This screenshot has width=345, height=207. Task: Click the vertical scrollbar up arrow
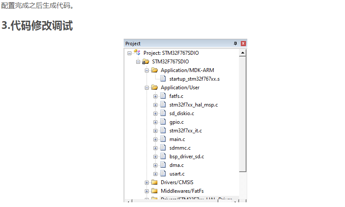(243, 53)
